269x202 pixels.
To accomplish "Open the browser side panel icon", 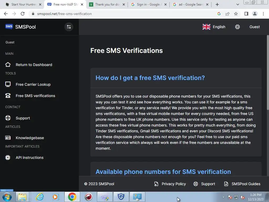I will click(246, 14).
